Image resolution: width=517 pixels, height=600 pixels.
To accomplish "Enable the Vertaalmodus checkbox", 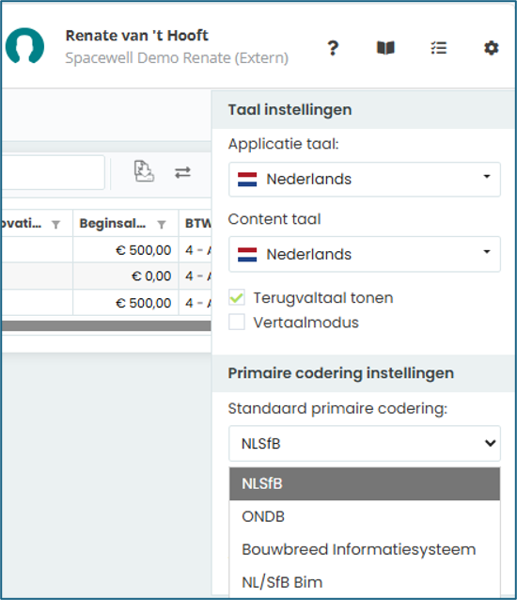I will pyautogui.click(x=237, y=322).
